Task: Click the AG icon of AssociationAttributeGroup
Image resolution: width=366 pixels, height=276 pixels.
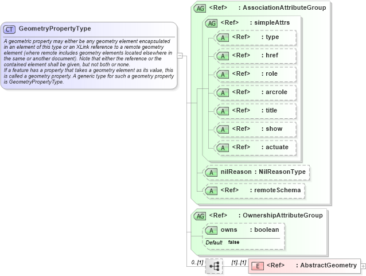Action: 200,9
